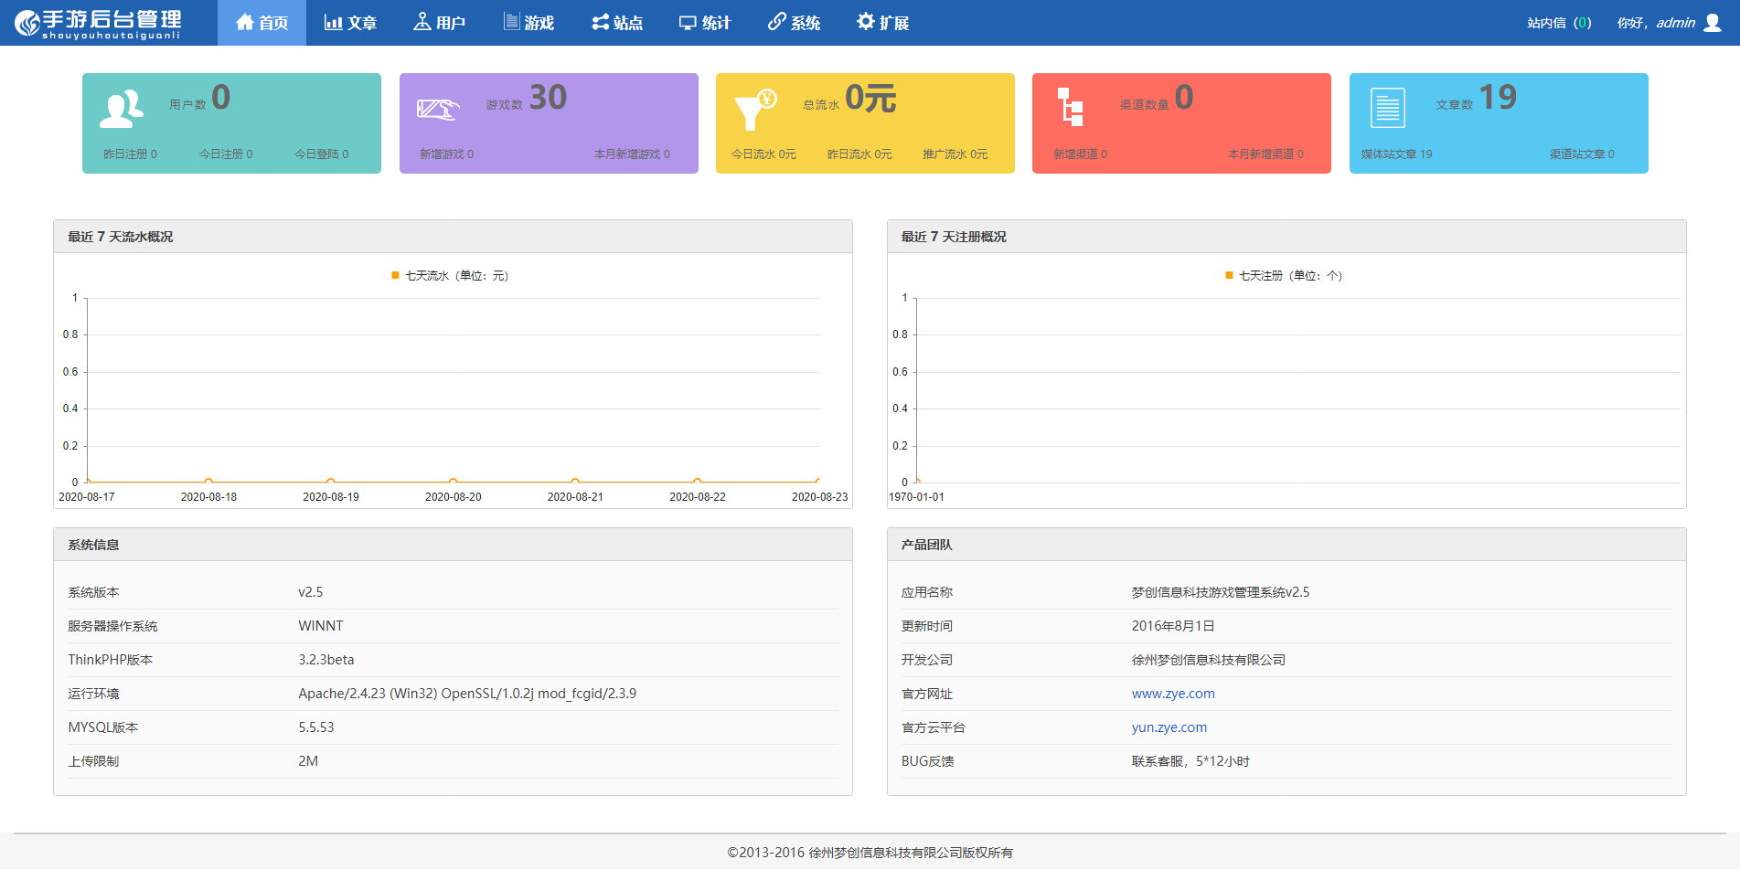Visit the www.zye.com official website link
This screenshot has width=1740, height=870.
(x=1173, y=694)
